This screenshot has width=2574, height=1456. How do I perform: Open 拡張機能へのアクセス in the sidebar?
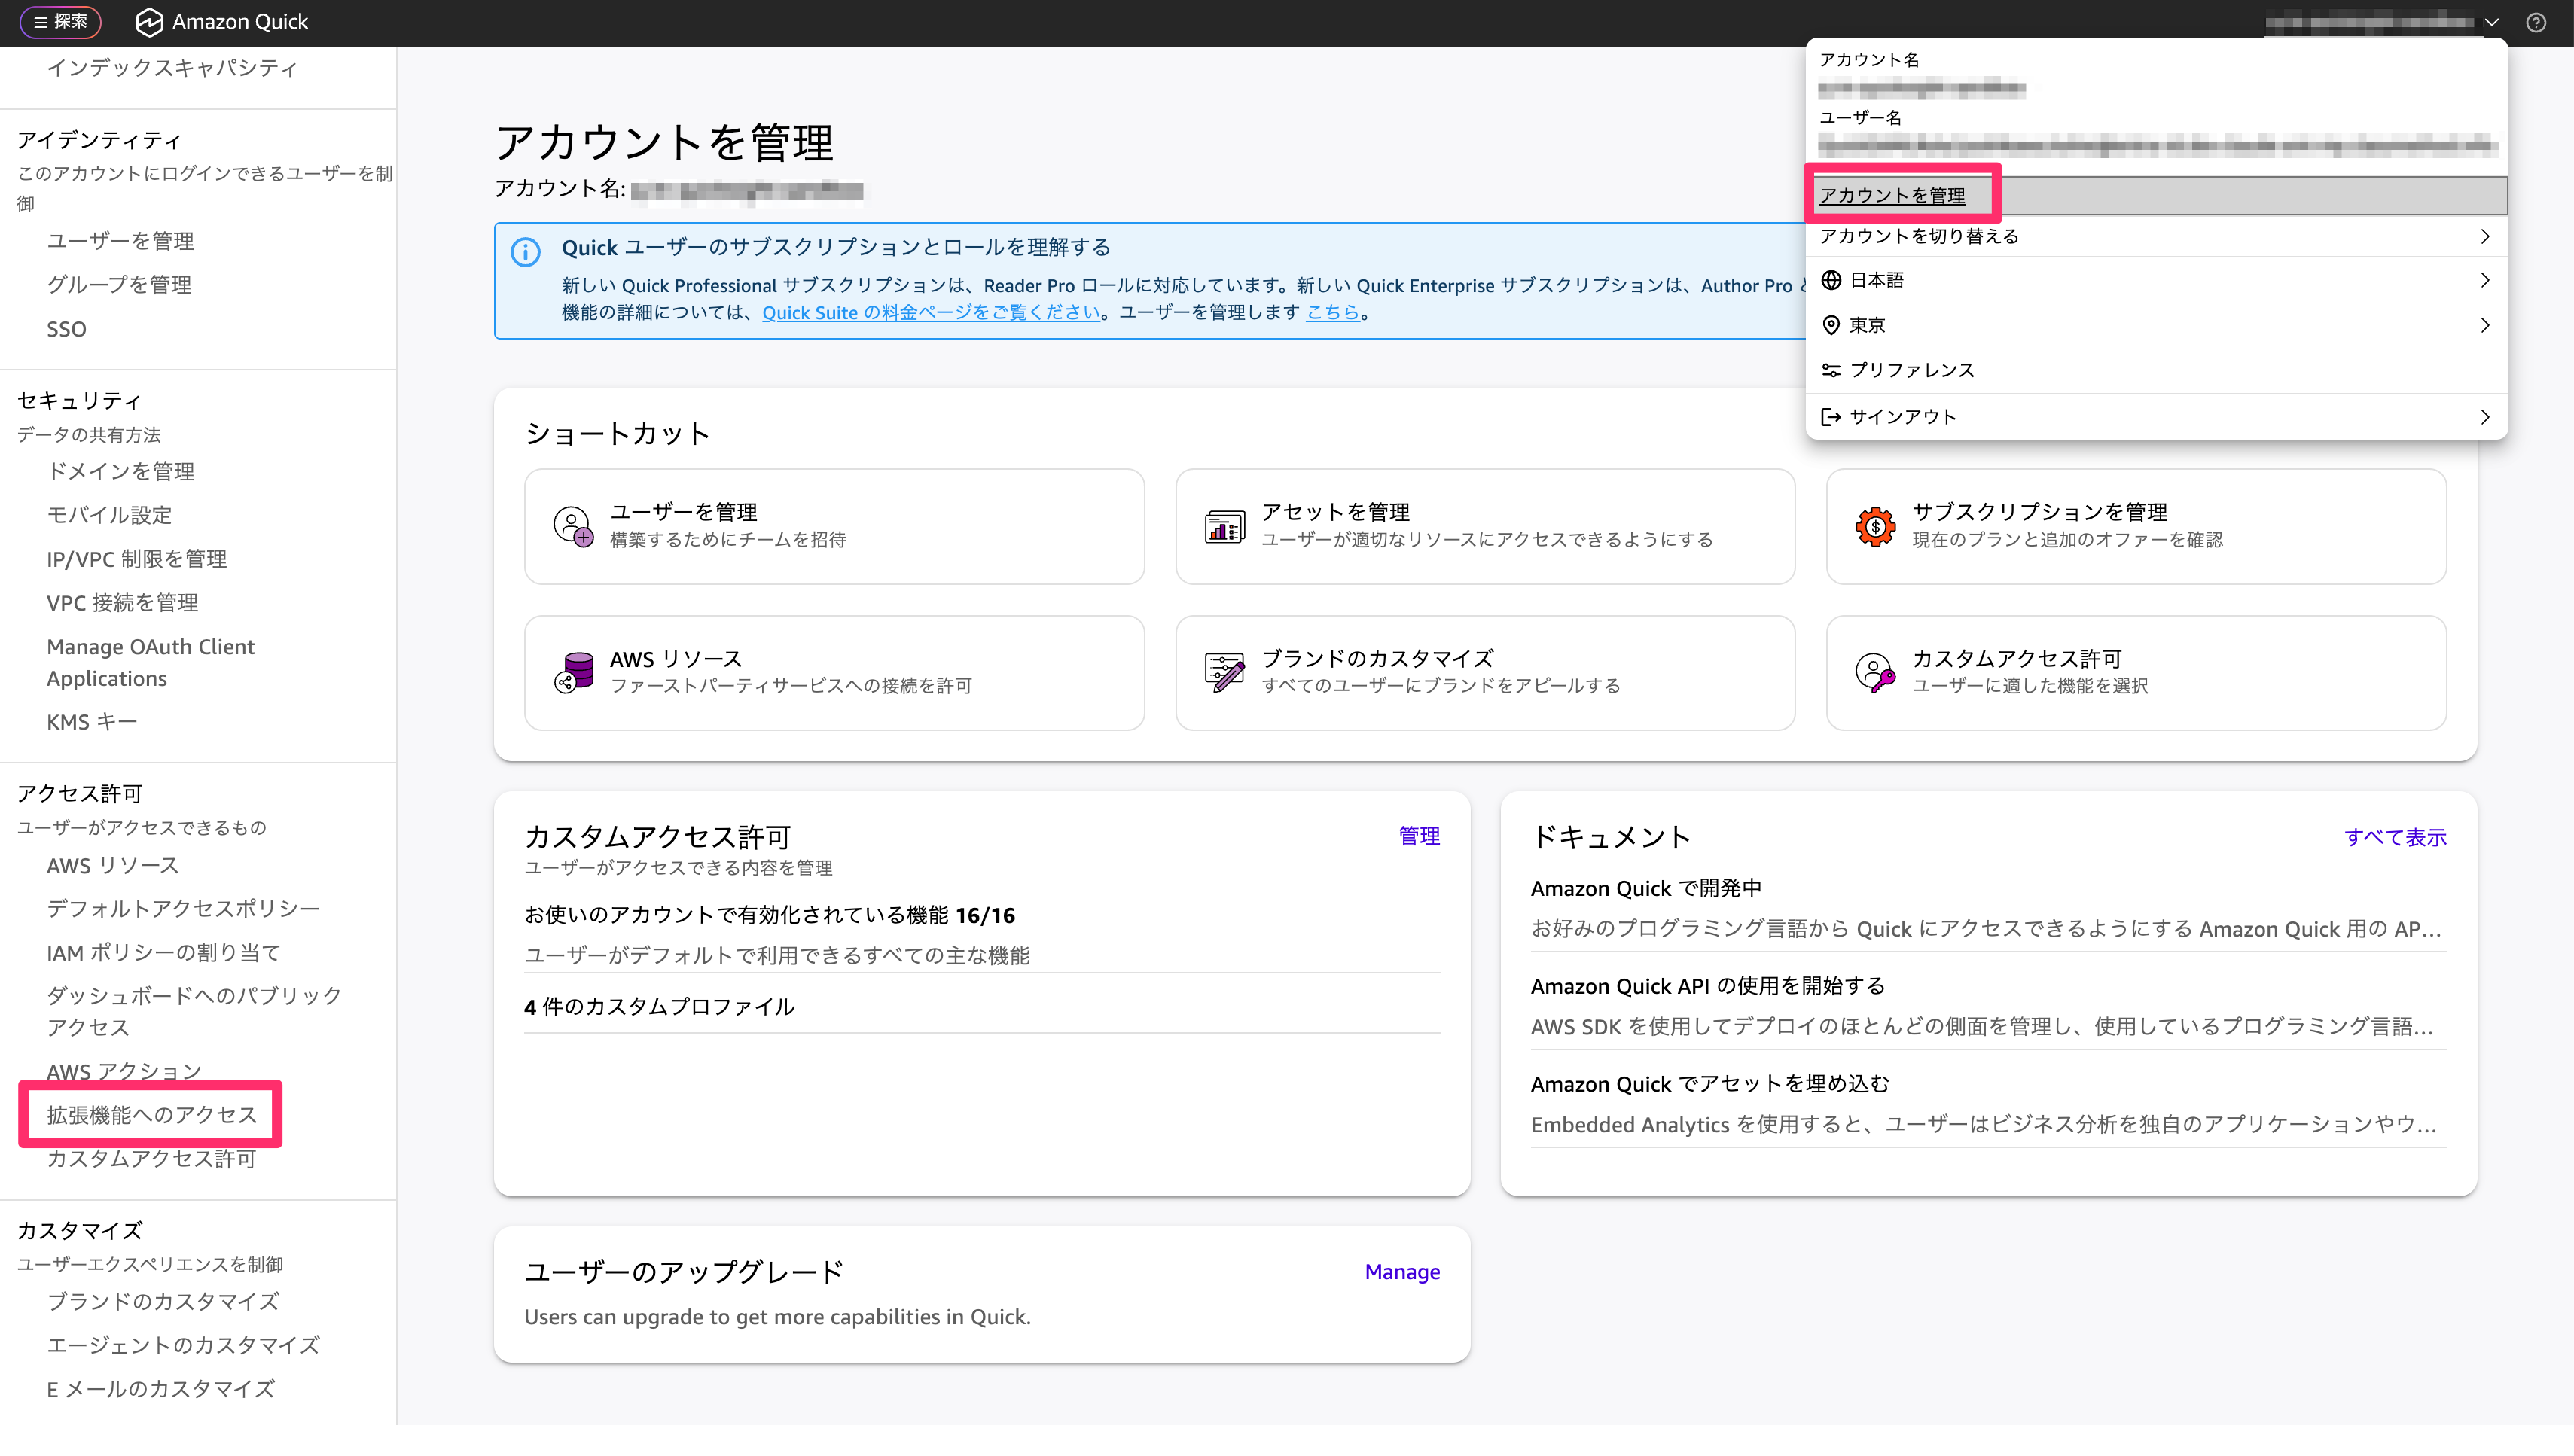coord(152,1115)
